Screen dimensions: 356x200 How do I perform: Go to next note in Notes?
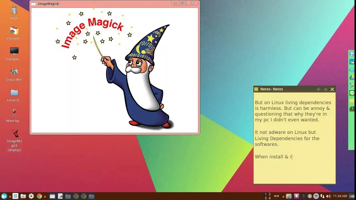pyautogui.click(x=325, y=89)
